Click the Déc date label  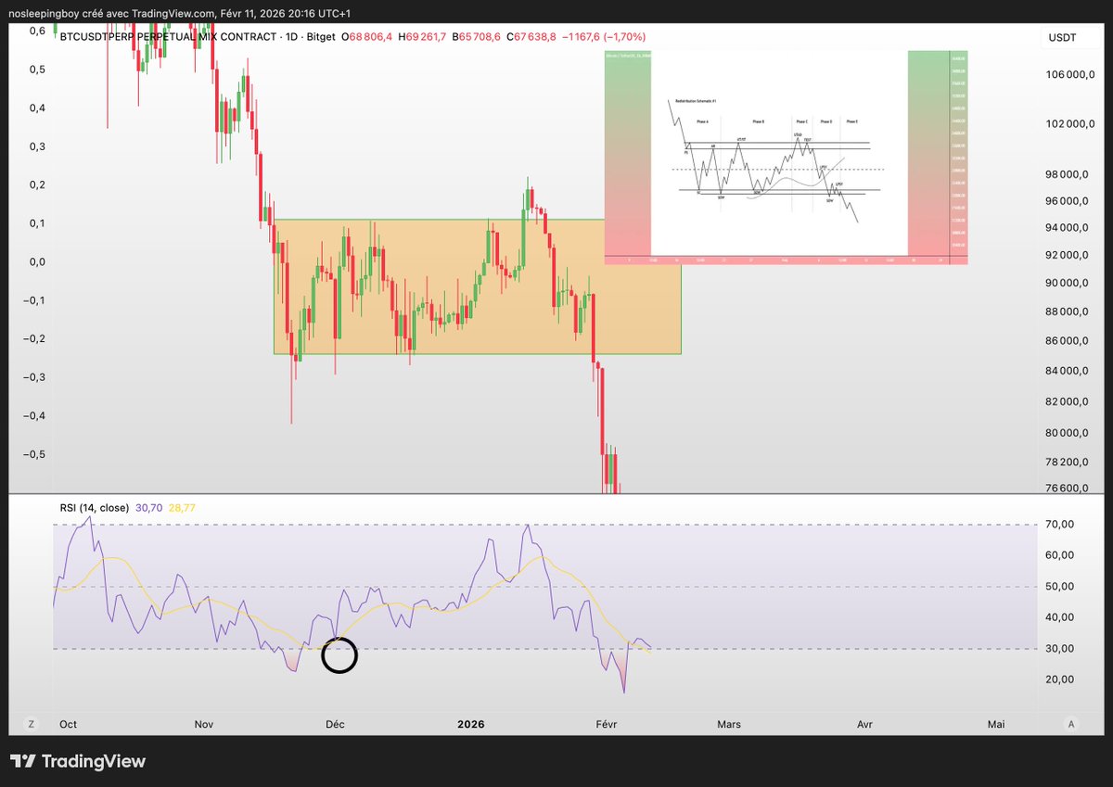coord(334,725)
